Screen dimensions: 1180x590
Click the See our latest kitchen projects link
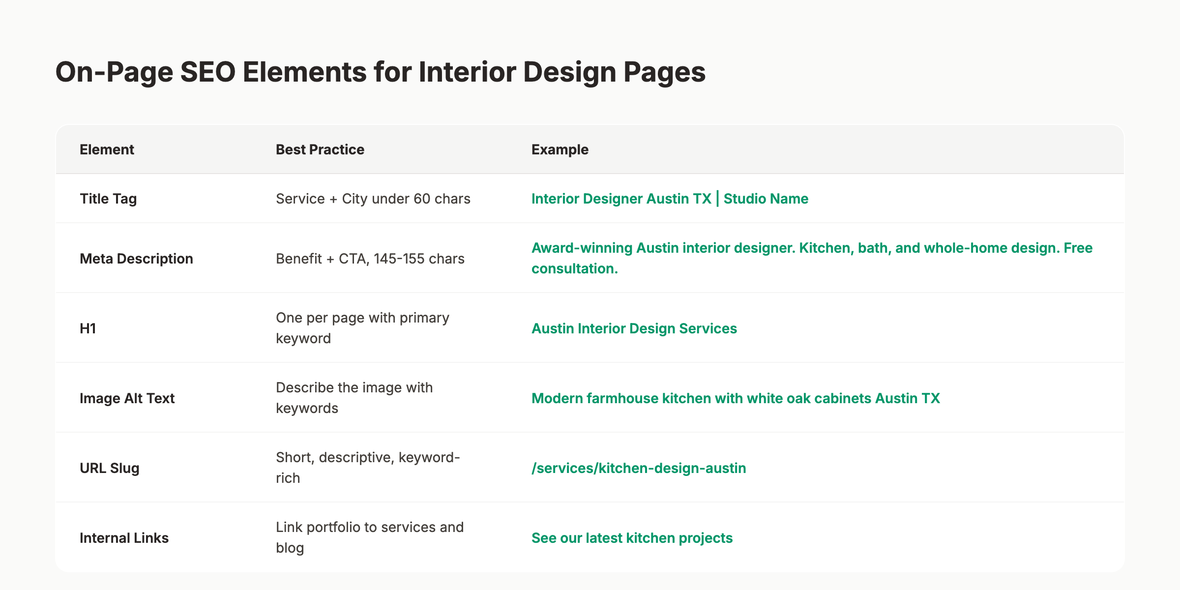click(632, 537)
